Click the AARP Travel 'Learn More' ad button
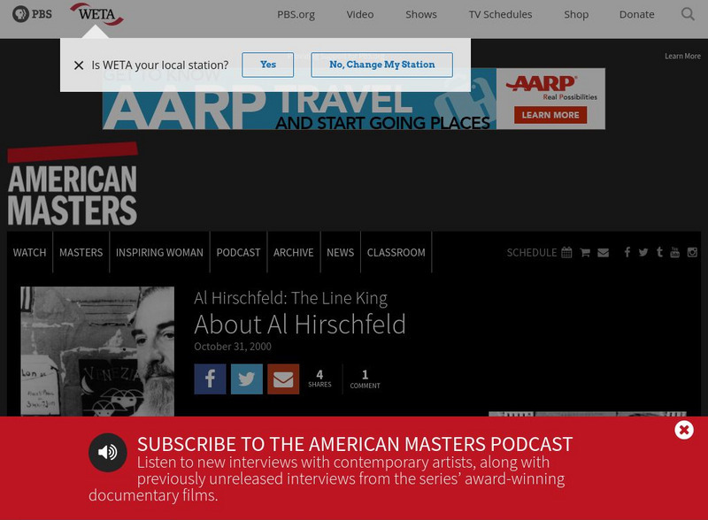Viewport: 708px width, 520px height. pos(550,115)
